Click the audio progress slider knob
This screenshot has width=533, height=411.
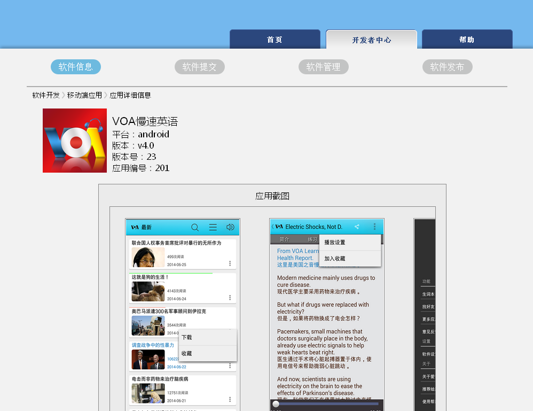point(276,404)
